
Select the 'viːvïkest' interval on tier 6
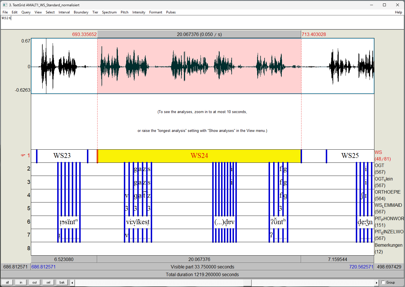pyautogui.click(x=138, y=222)
